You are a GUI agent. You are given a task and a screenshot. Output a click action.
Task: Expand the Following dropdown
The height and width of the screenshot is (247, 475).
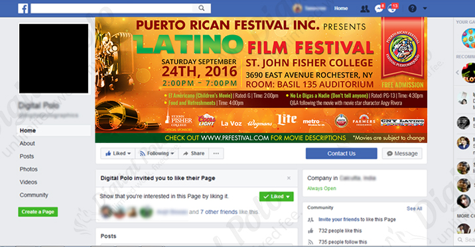(x=157, y=154)
